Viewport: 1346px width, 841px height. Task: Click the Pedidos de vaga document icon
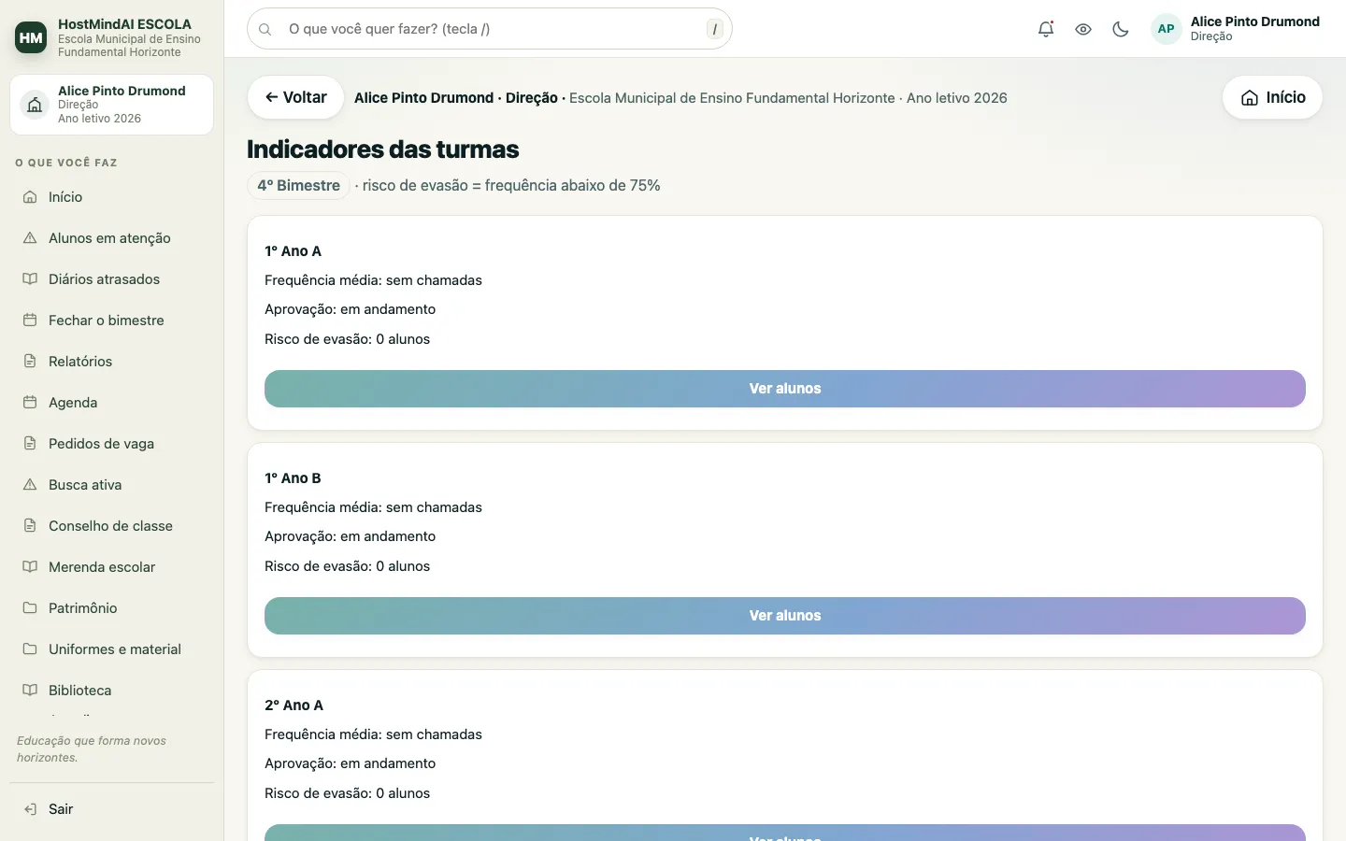[30, 444]
